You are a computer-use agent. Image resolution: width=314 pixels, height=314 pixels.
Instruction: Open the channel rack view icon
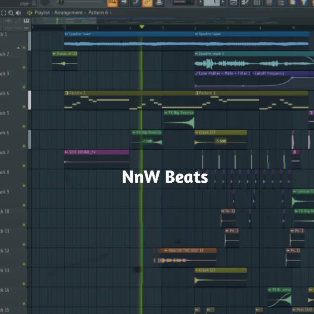pyautogui.click(x=257, y=3)
